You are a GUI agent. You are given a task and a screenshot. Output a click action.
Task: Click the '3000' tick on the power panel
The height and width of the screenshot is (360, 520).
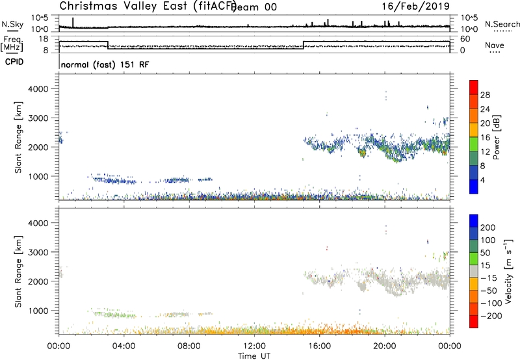tap(38, 118)
